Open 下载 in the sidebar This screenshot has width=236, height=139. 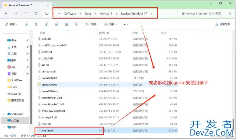pos(14,47)
